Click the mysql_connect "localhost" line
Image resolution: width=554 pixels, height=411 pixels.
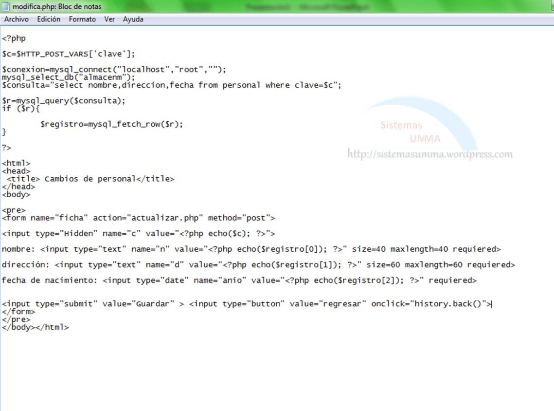tap(114, 70)
